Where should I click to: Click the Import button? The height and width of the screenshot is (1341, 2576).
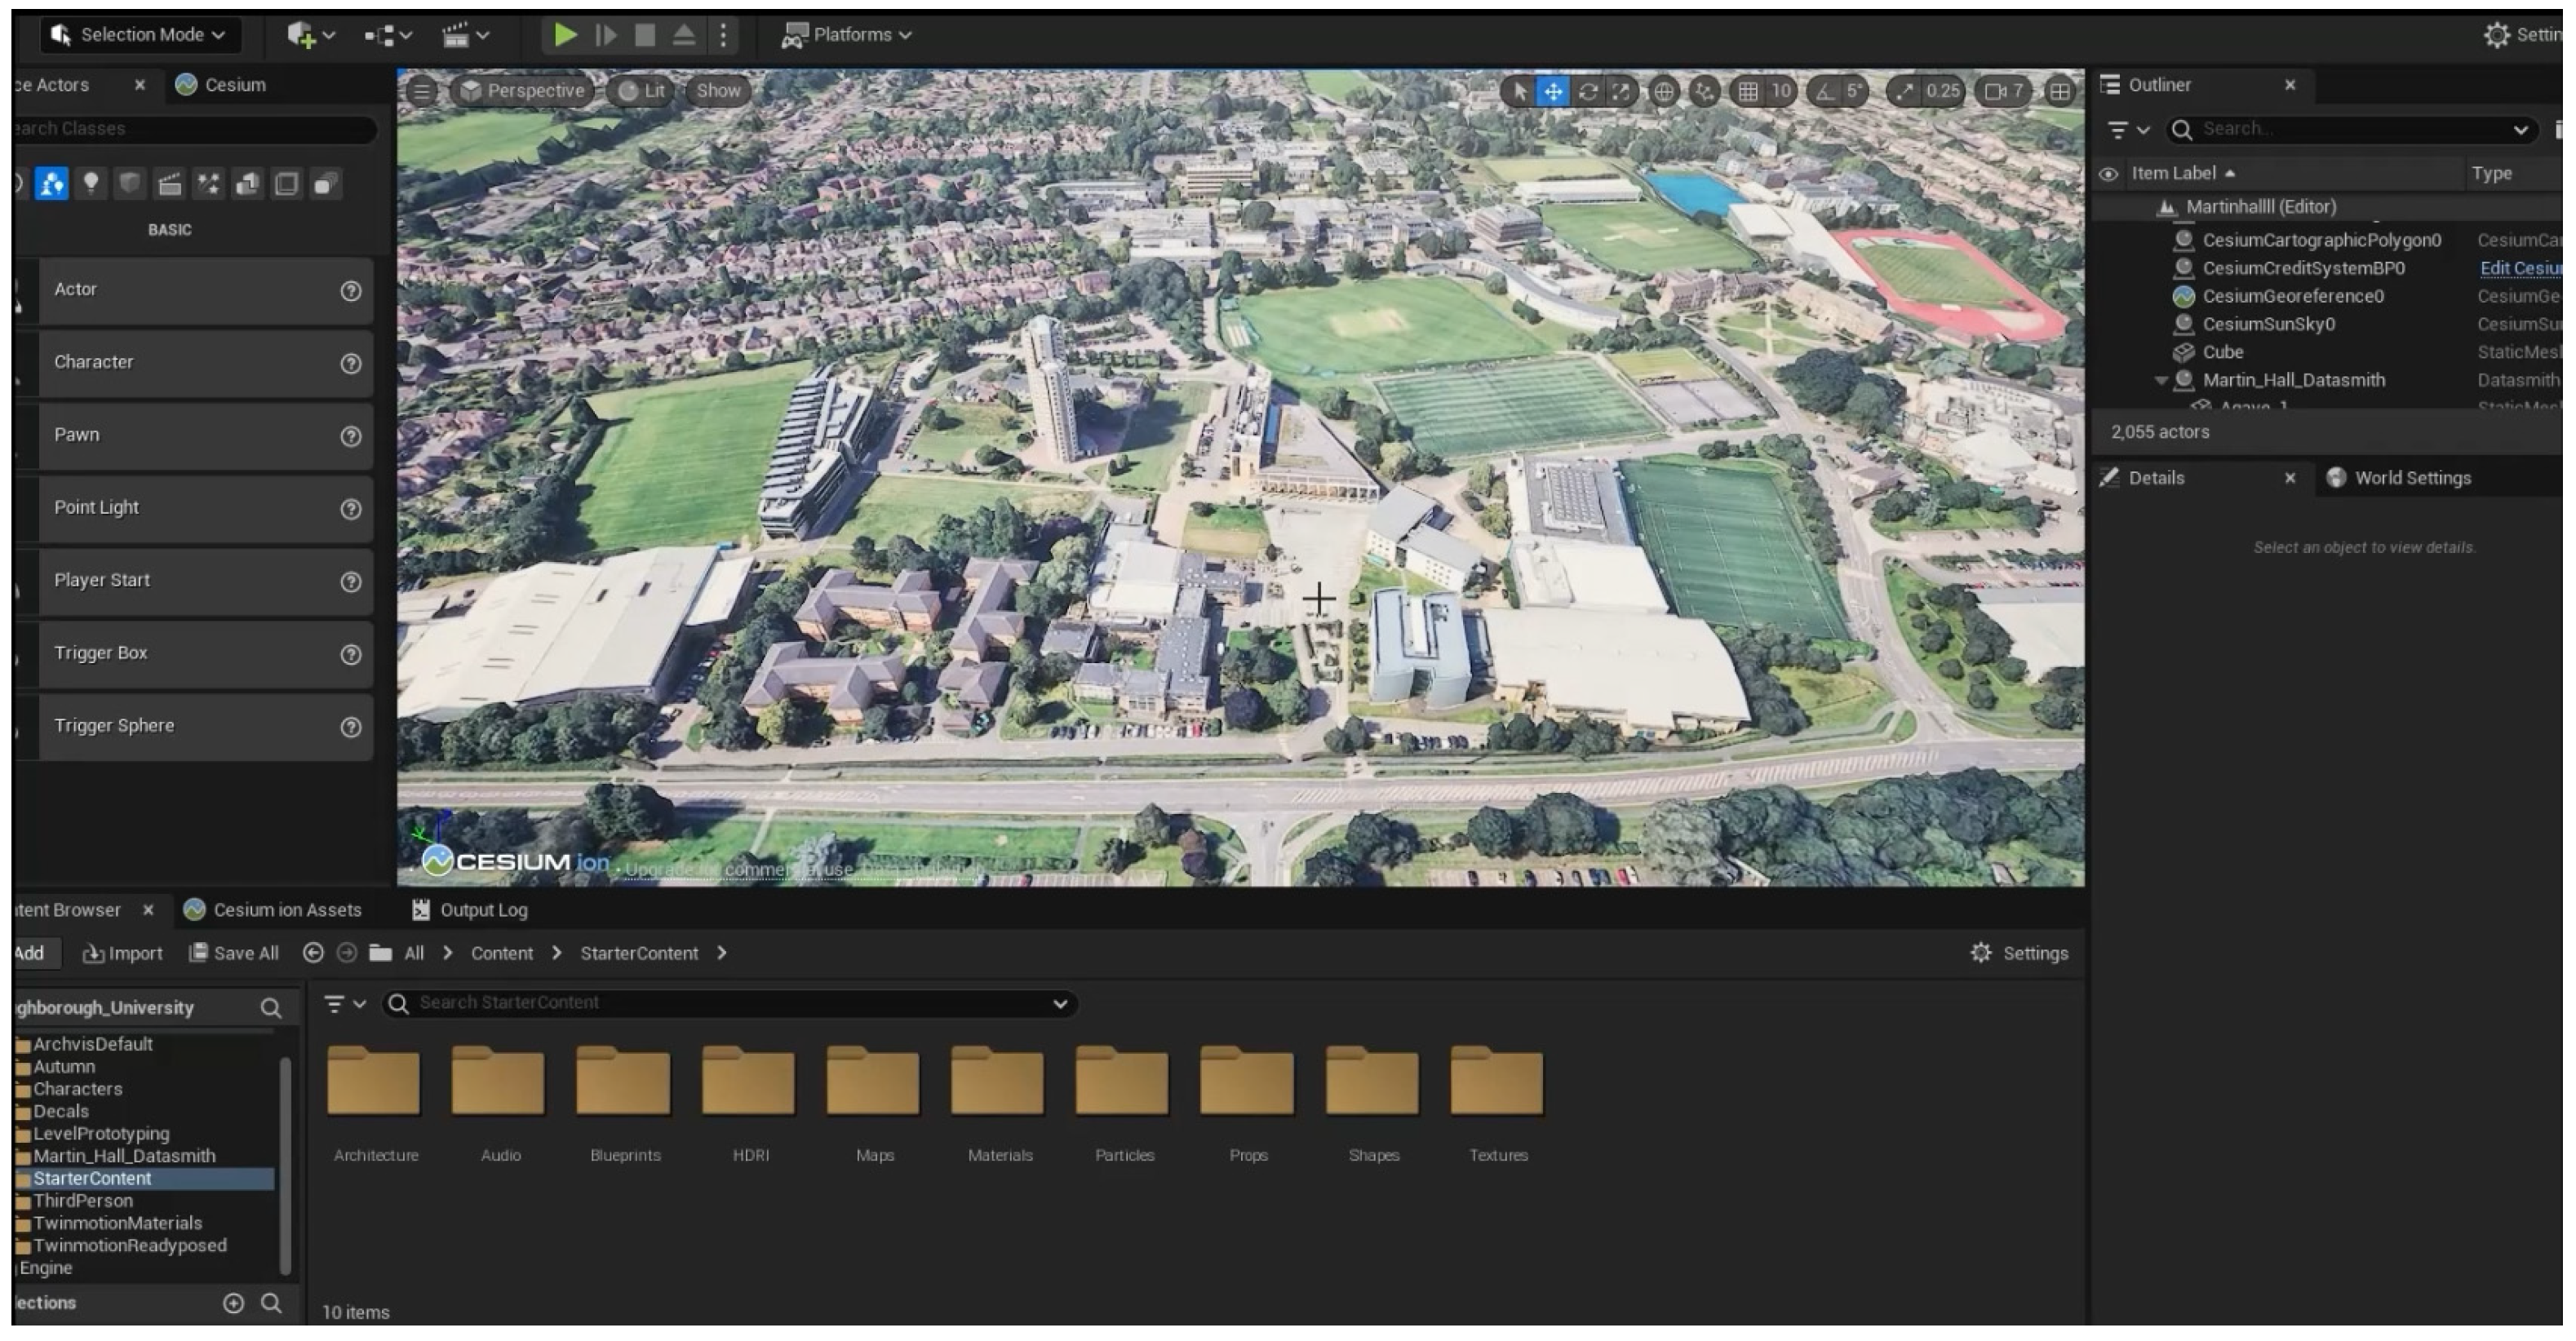(x=122, y=954)
